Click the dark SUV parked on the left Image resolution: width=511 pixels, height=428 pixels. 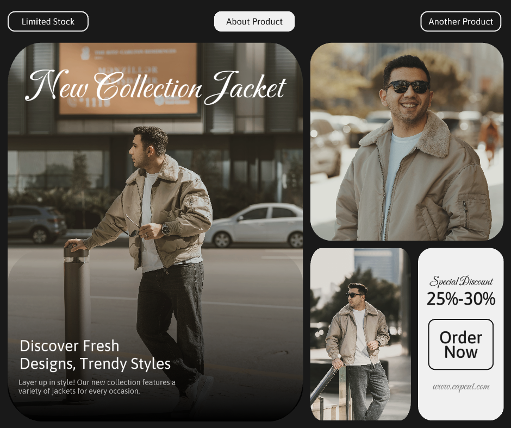35,223
